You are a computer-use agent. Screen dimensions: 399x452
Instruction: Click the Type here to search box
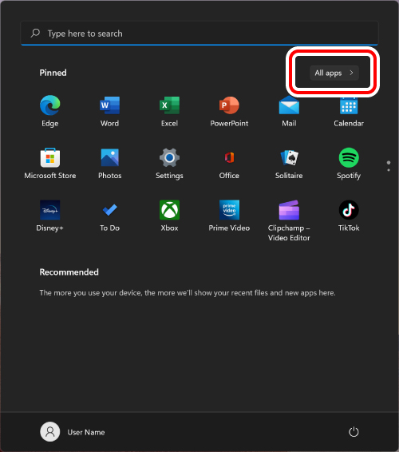(199, 34)
